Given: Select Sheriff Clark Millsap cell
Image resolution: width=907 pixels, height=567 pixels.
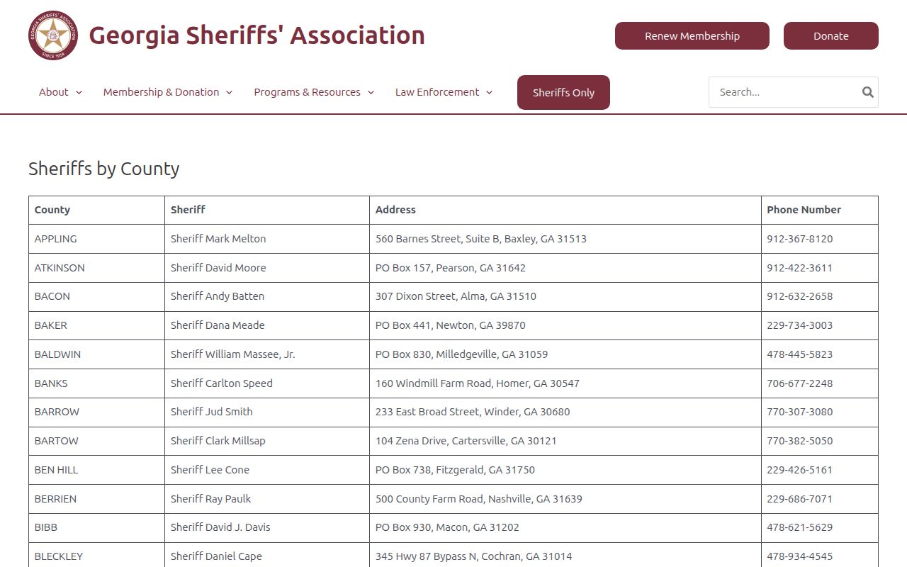Looking at the screenshot, I should [267, 441].
